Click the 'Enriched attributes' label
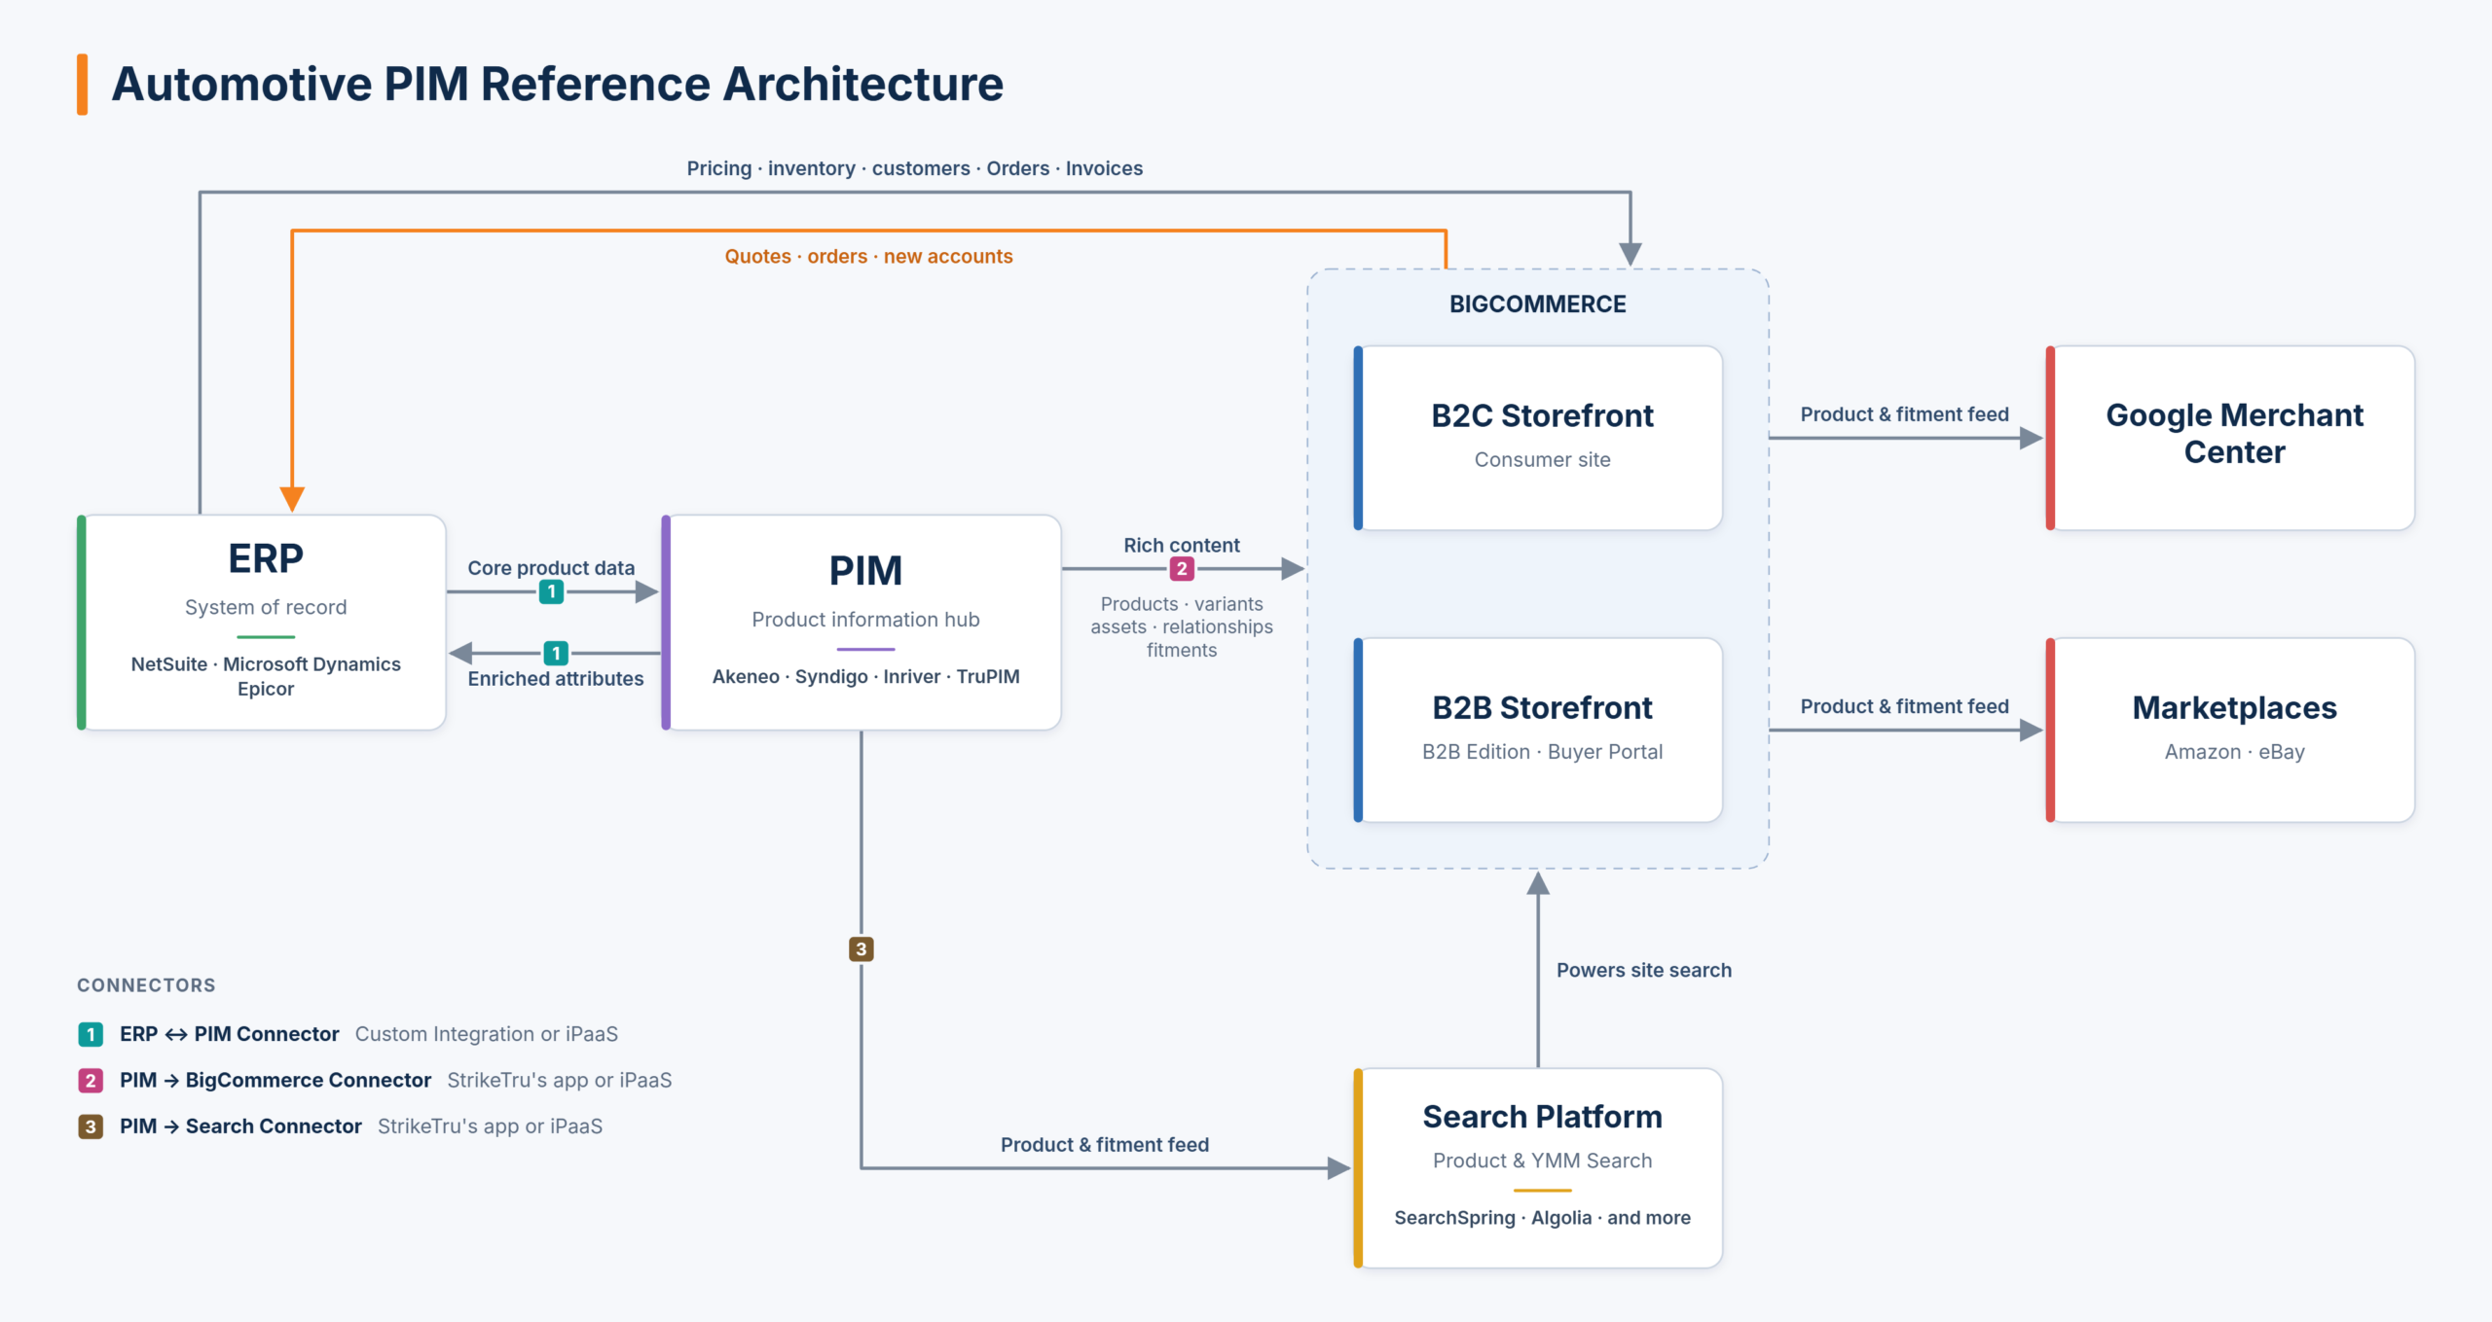The width and height of the screenshot is (2492, 1322). coord(555,679)
